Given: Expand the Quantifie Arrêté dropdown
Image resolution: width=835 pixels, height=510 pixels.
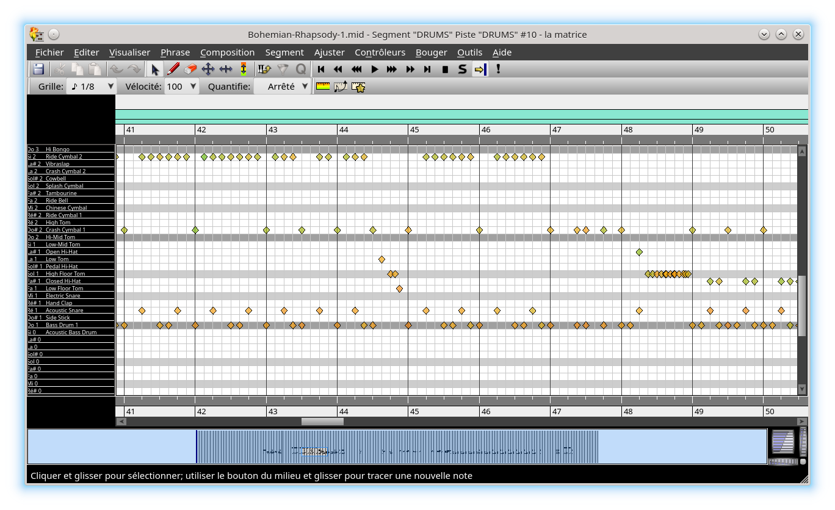Looking at the screenshot, I should tap(282, 87).
